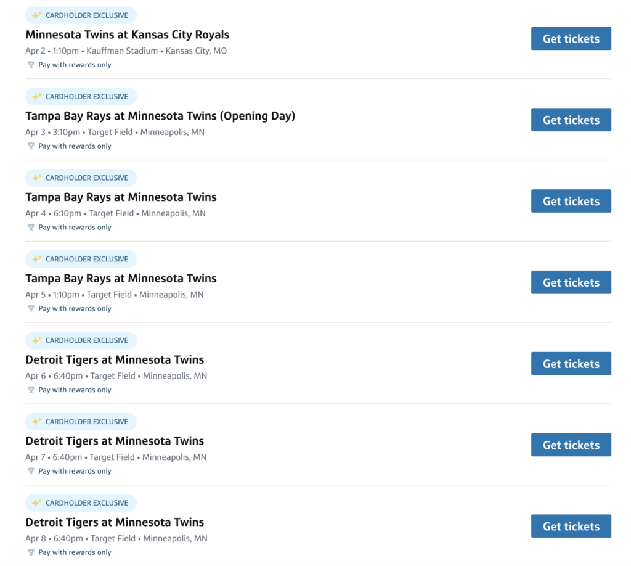Click the trophy icon for the Apr 7 Tigers game
The image size is (631, 566).
pos(31,471)
